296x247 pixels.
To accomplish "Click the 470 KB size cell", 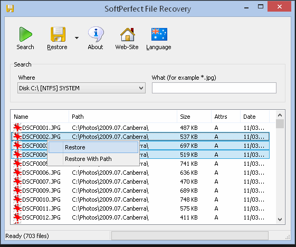I will point(189,182).
